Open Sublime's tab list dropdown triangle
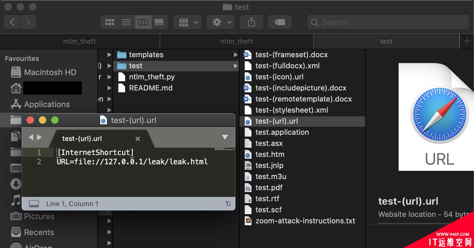This screenshot has height=248, width=474. 225,137
